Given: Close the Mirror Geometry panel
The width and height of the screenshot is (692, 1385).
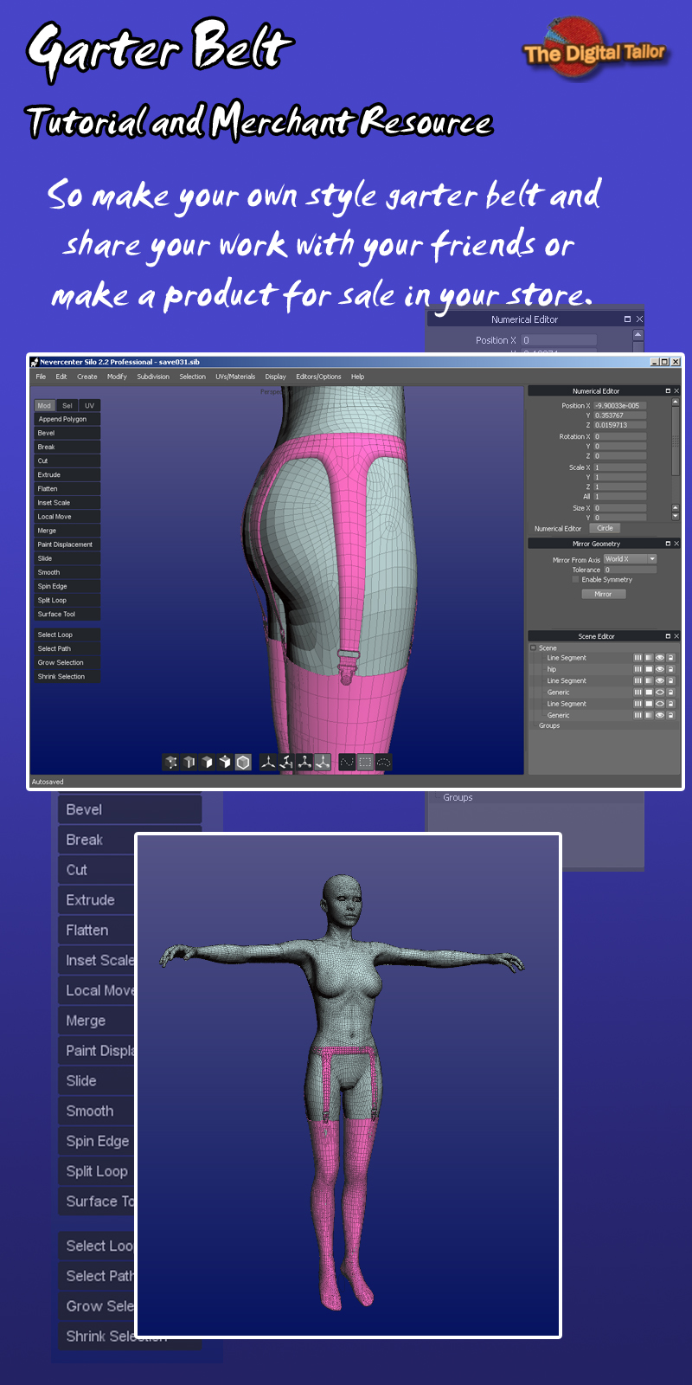Looking at the screenshot, I should click(x=676, y=544).
